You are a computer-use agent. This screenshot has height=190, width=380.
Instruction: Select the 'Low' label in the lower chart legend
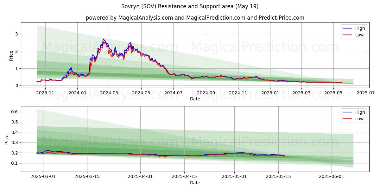coord(359,119)
